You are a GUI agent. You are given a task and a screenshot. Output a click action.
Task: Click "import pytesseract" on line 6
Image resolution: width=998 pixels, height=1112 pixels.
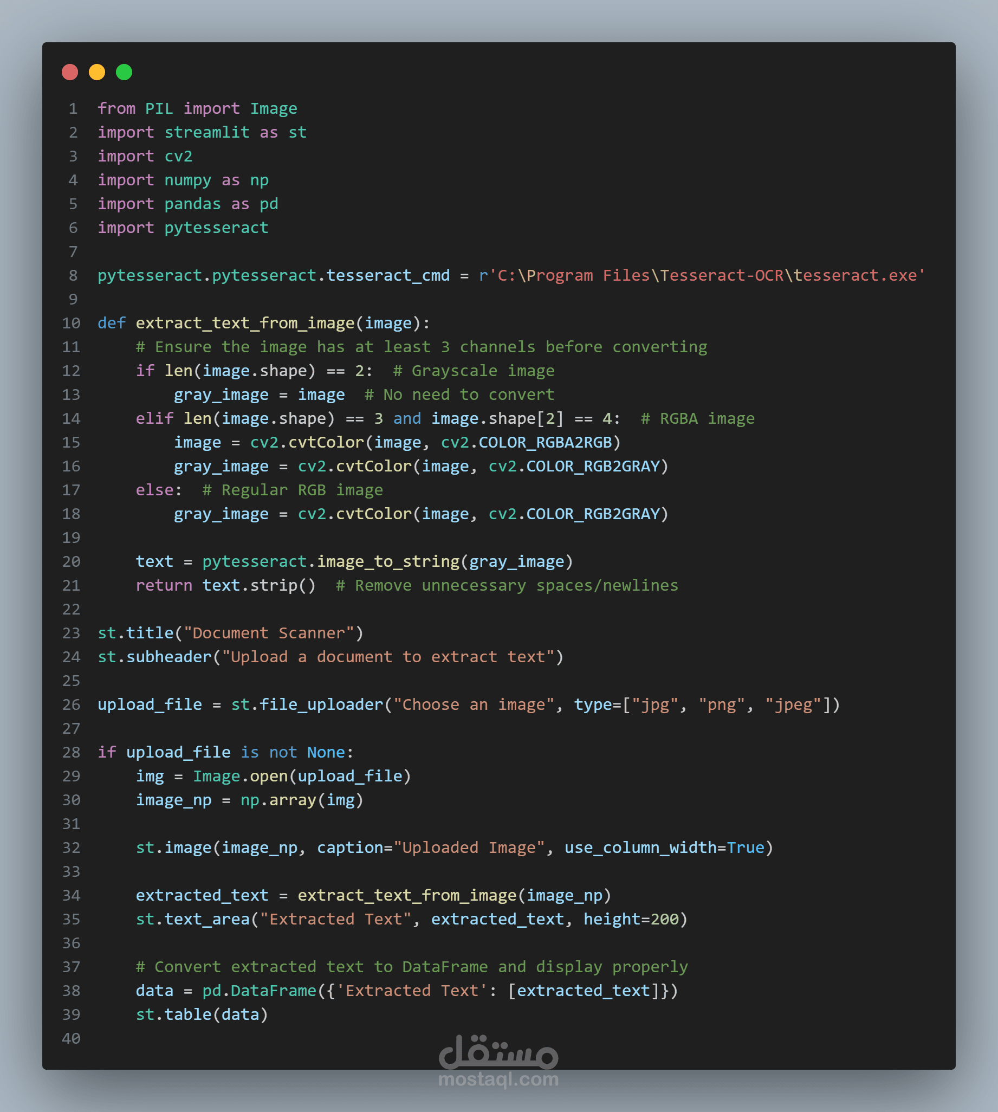(183, 228)
